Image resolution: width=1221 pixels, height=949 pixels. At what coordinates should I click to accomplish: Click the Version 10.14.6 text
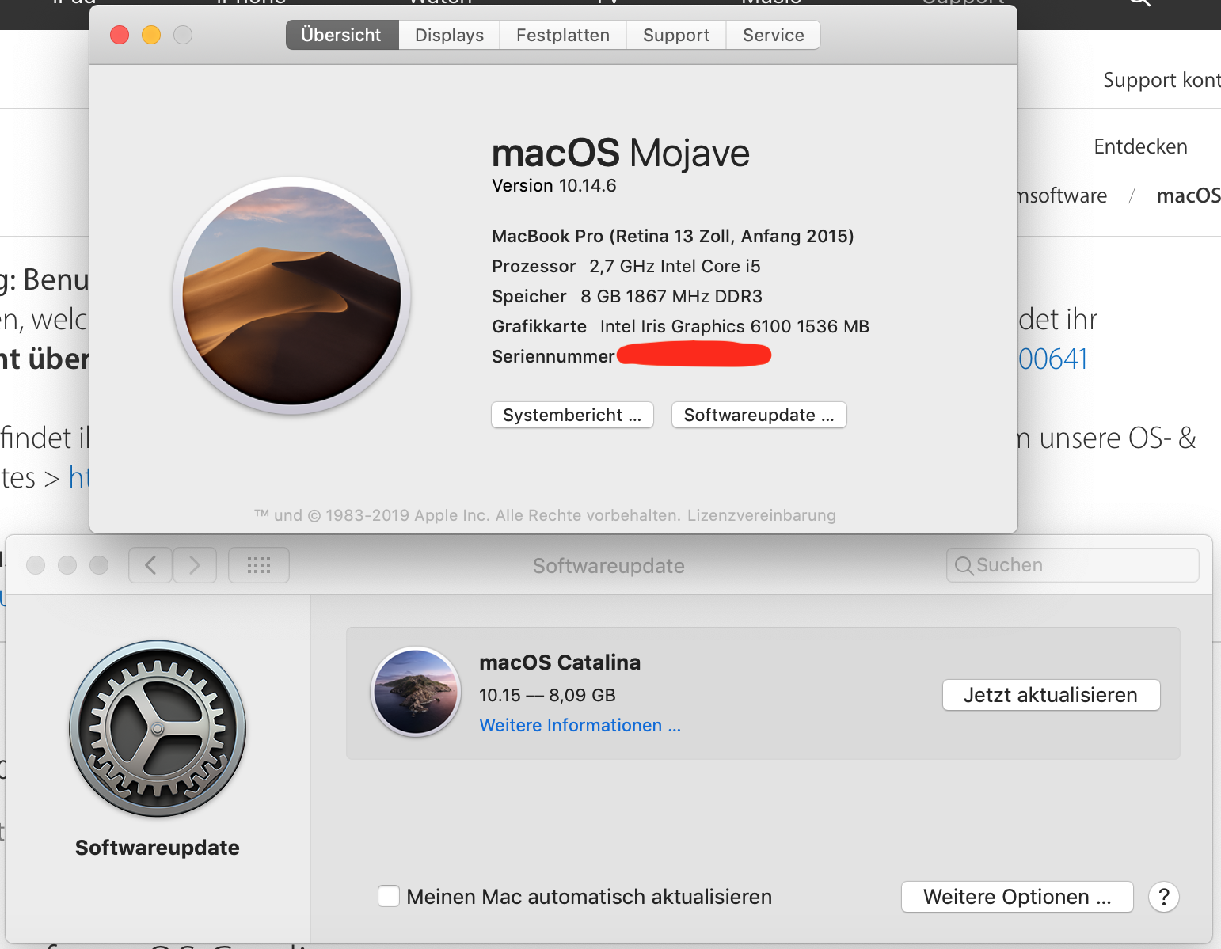click(x=554, y=185)
